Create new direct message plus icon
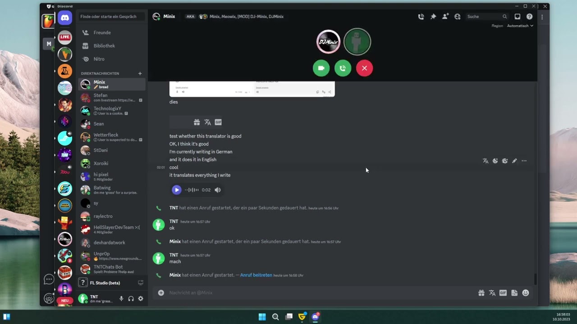The width and height of the screenshot is (577, 324). coord(140,73)
